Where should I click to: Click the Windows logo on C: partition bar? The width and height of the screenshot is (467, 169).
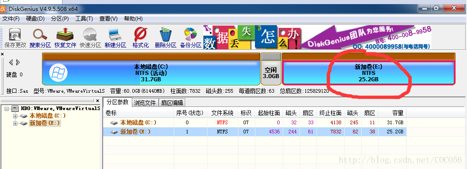58,73
